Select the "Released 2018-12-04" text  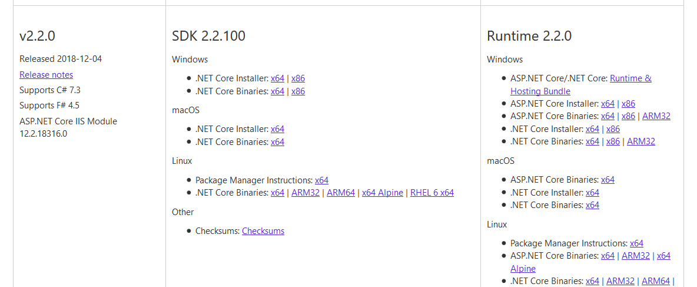coord(61,59)
